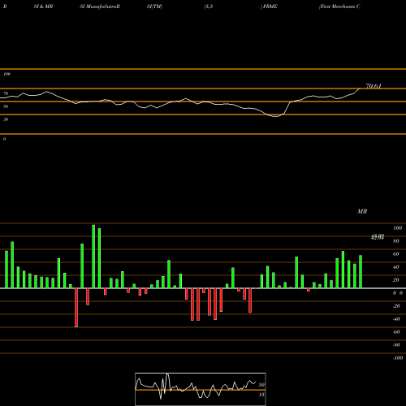The width and height of the screenshot is (406, 406).
Task: Click the 100 label on RSI axis
Action: tap(6, 74)
